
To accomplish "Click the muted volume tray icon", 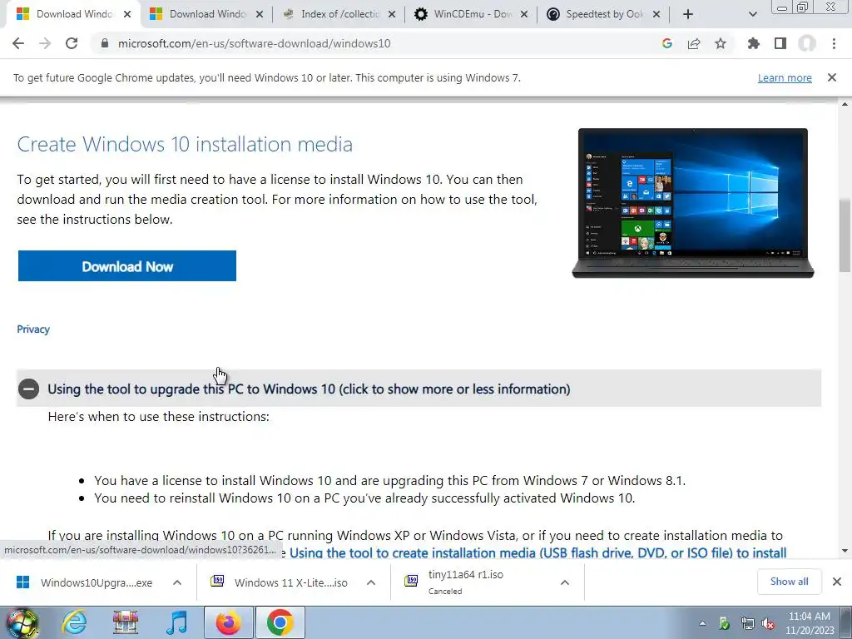I will pyautogui.click(x=768, y=623).
